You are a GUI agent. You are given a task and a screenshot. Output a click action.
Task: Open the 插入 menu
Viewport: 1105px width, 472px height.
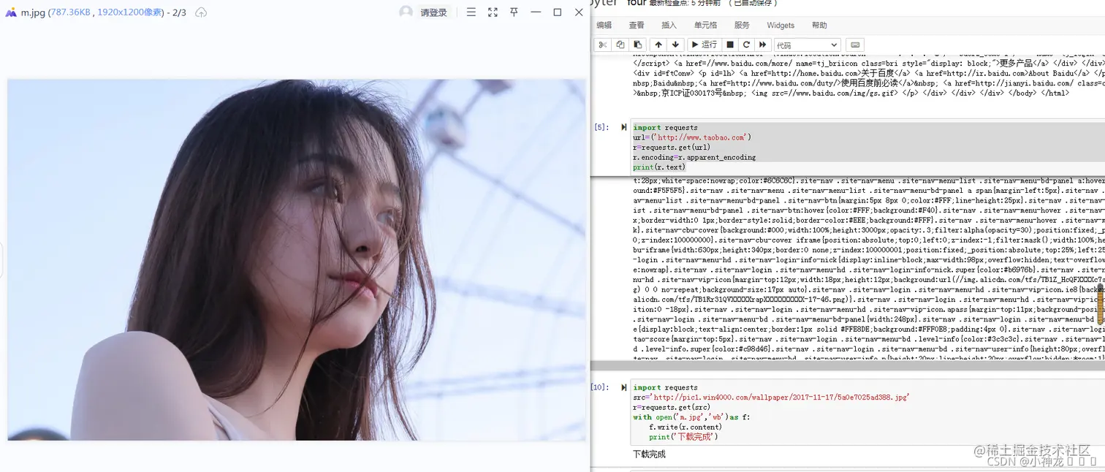point(669,25)
